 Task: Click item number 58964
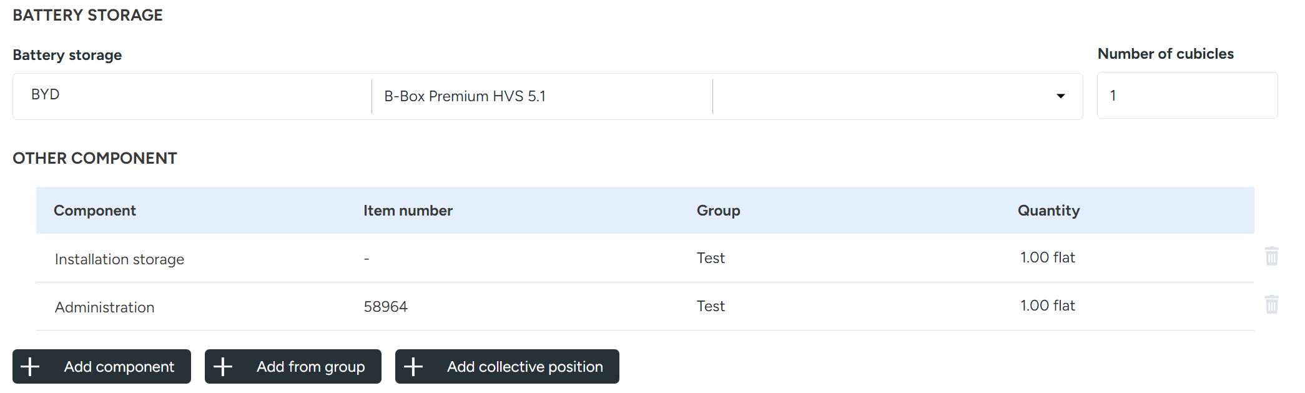[x=385, y=307]
